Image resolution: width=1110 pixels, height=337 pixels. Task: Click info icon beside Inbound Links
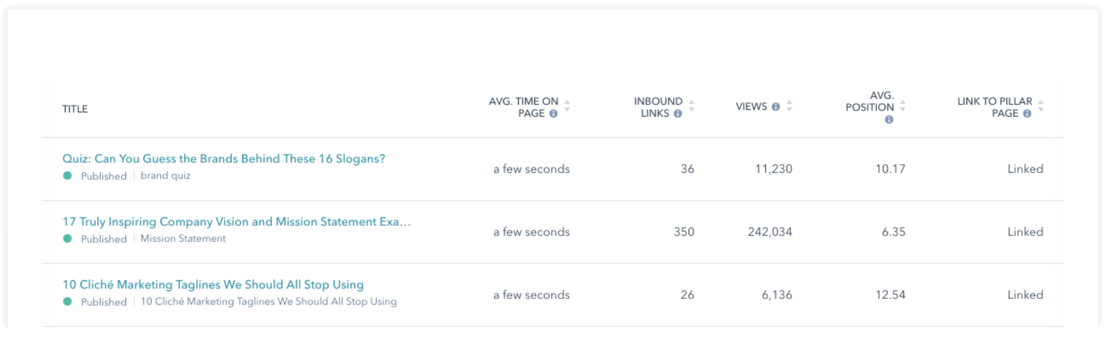[x=677, y=114]
